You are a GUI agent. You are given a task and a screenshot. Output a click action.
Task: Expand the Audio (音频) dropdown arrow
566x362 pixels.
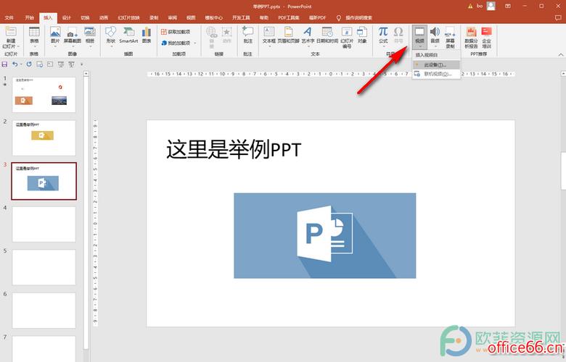435,46
